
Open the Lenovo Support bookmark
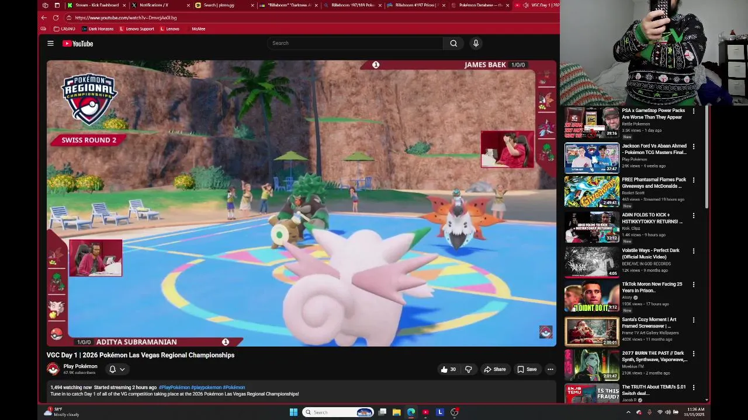137,29
